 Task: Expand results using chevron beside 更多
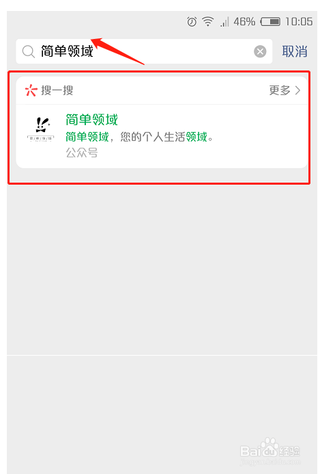pyautogui.click(x=297, y=90)
